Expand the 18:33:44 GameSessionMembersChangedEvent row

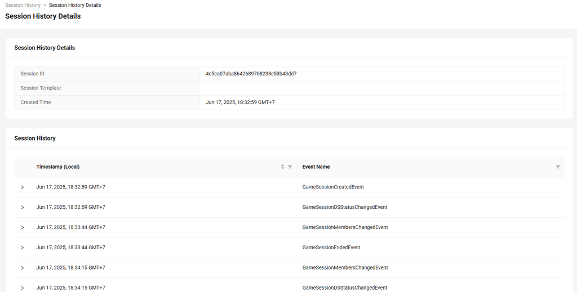23,228
